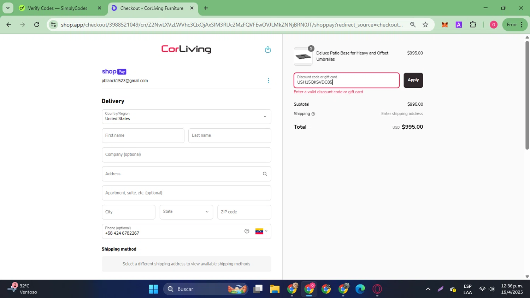Image resolution: width=530 pixels, height=298 pixels.
Task: Click the First name field
Action: pyautogui.click(x=143, y=135)
